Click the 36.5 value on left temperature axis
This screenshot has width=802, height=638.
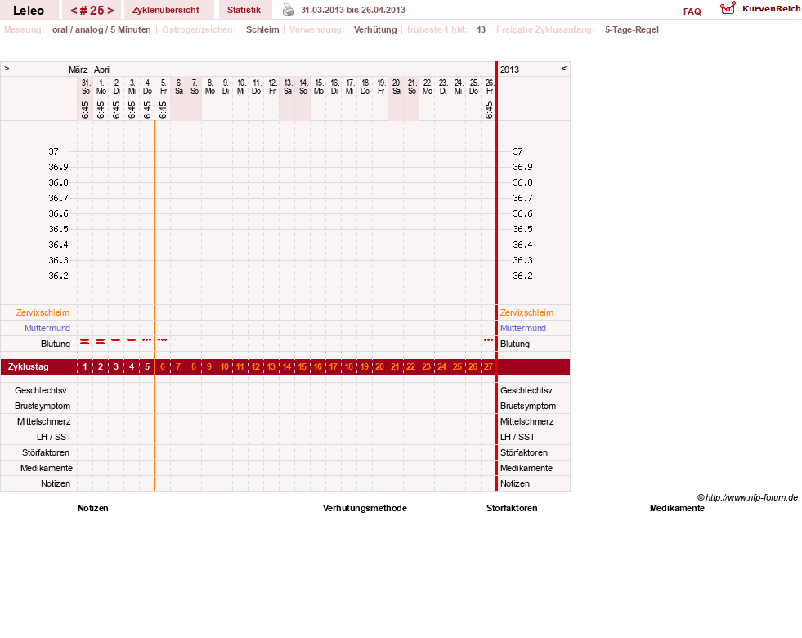pyautogui.click(x=58, y=229)
